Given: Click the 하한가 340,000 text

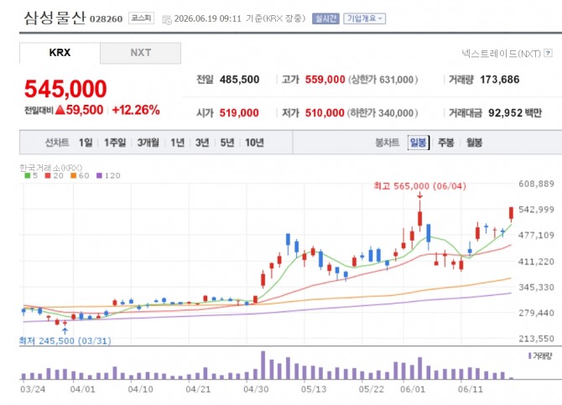Looking at the screenshot, I should 382,113.
